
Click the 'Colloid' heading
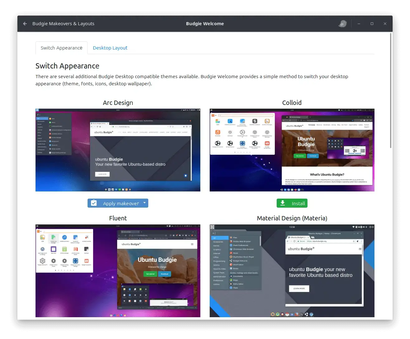click(292, 103)
